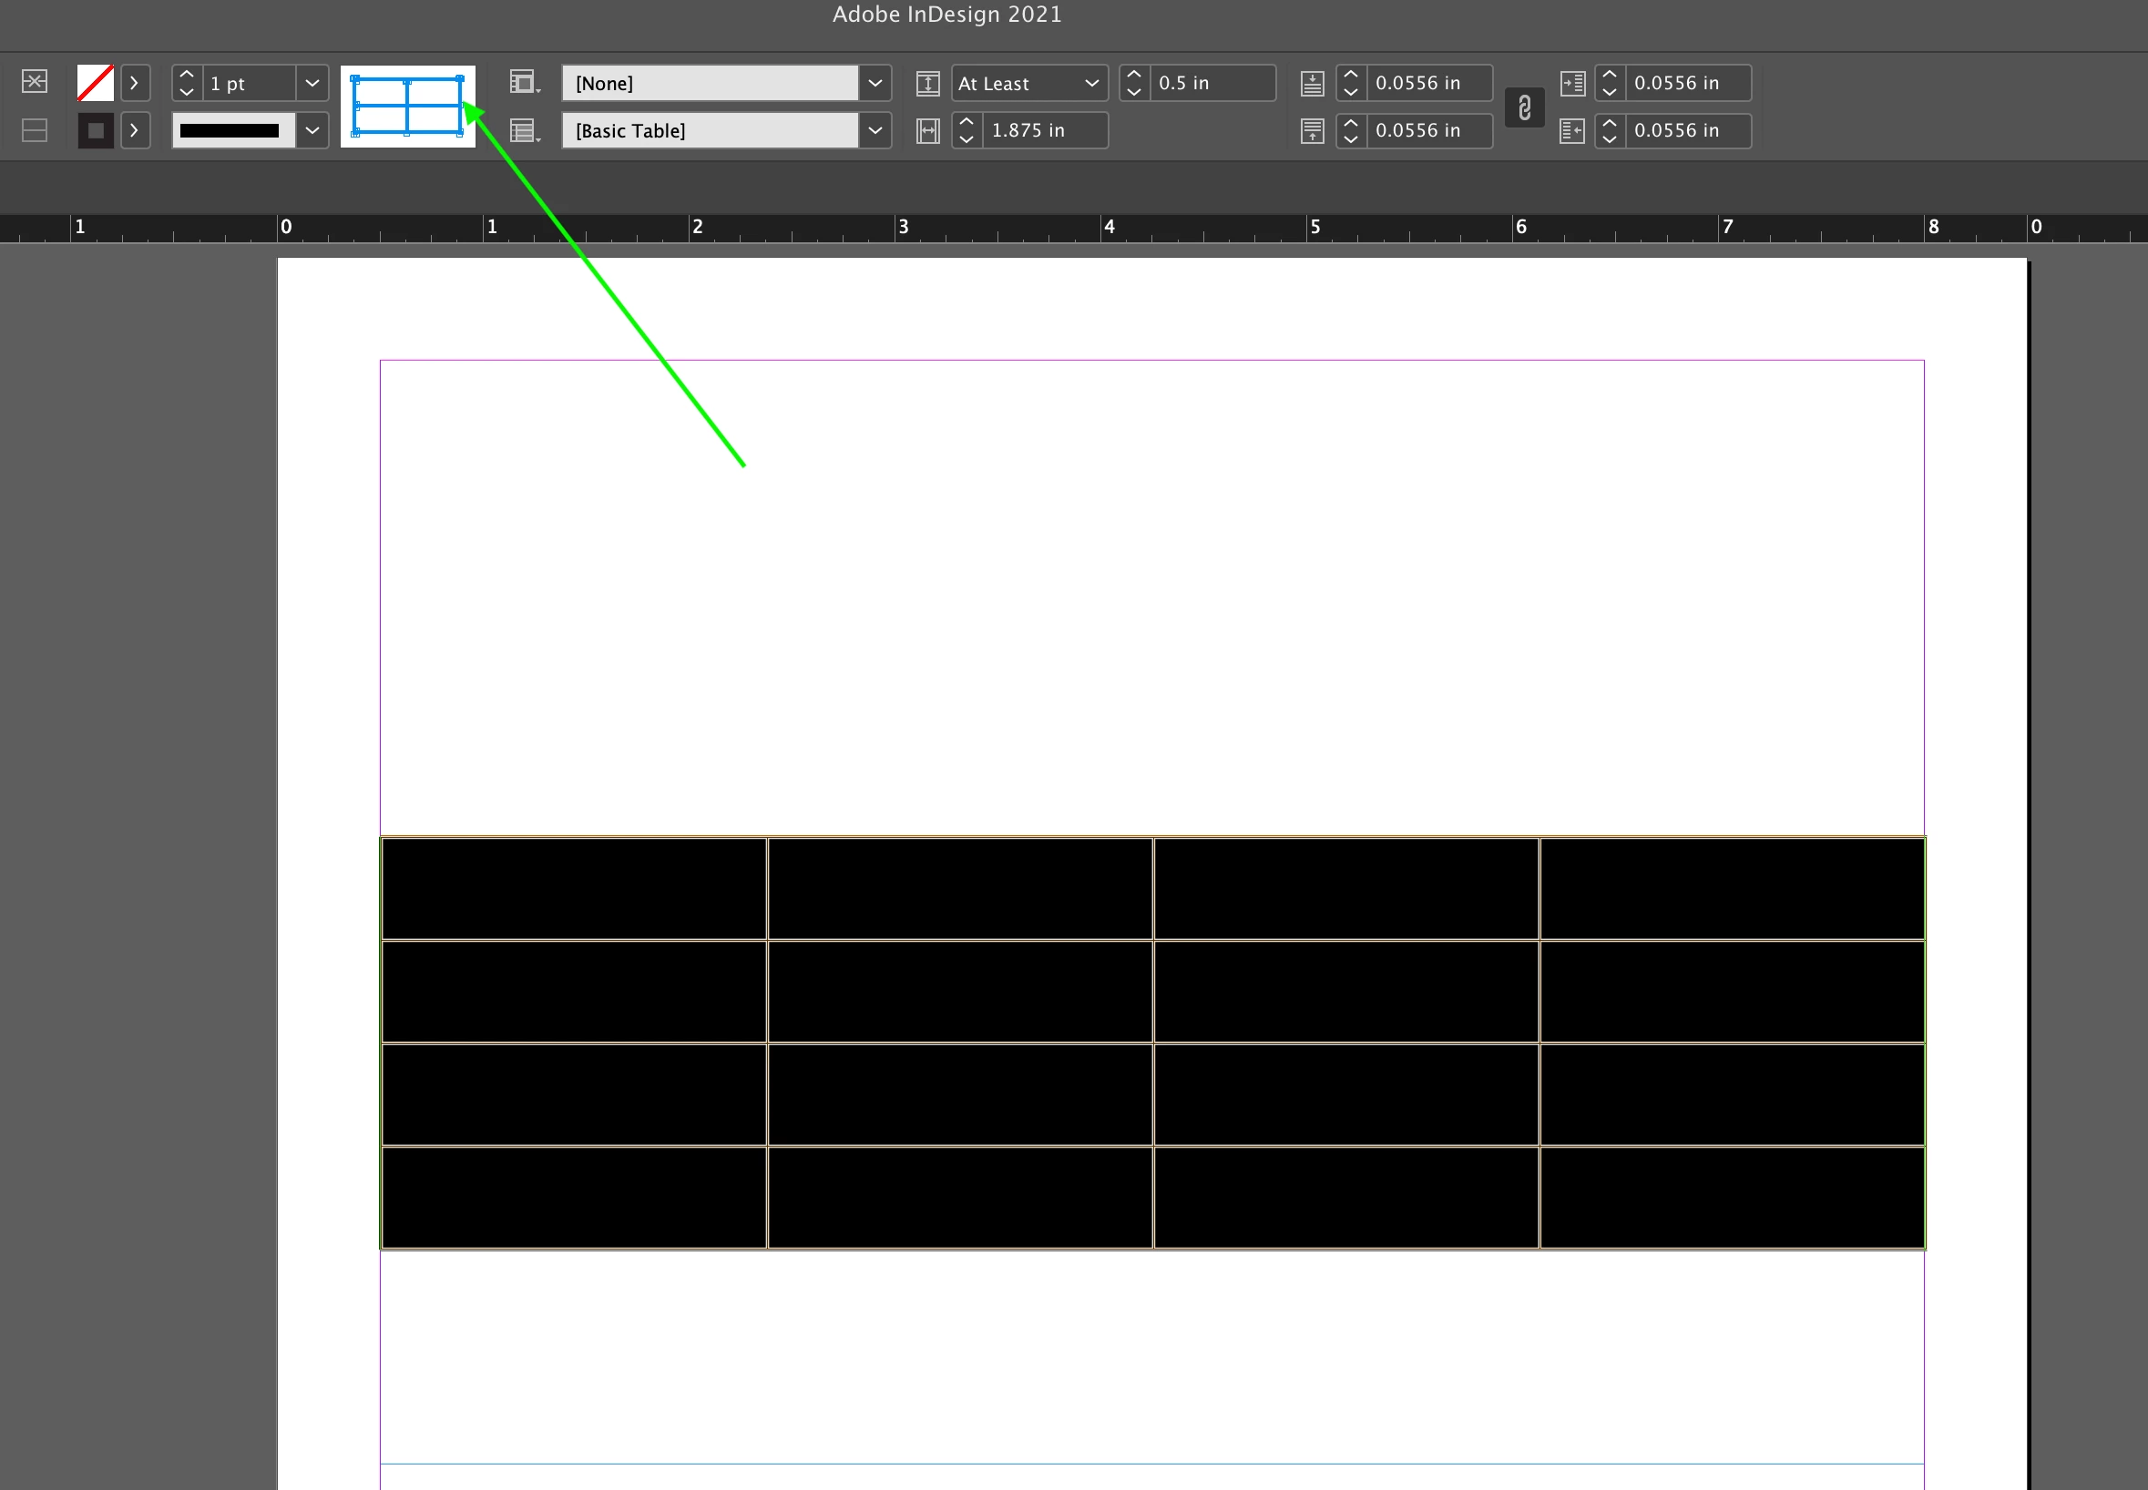Expand the fill color options arrow
The height and width of the screenshot is (1490, 2148).
pyautogui.click(x=136, y=83)
